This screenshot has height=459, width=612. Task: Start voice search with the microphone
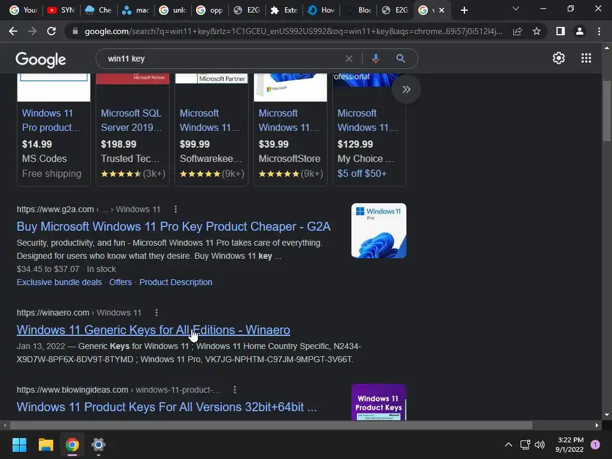[375, 59]
